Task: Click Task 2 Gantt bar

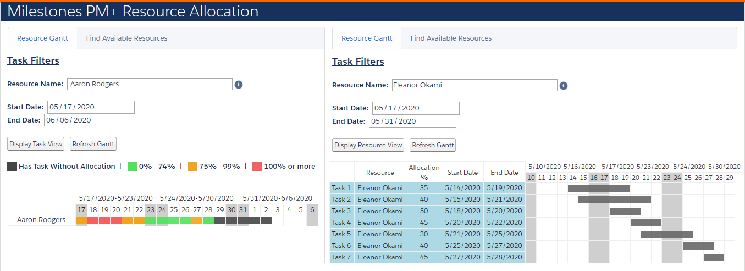Action: coord(615,200)
